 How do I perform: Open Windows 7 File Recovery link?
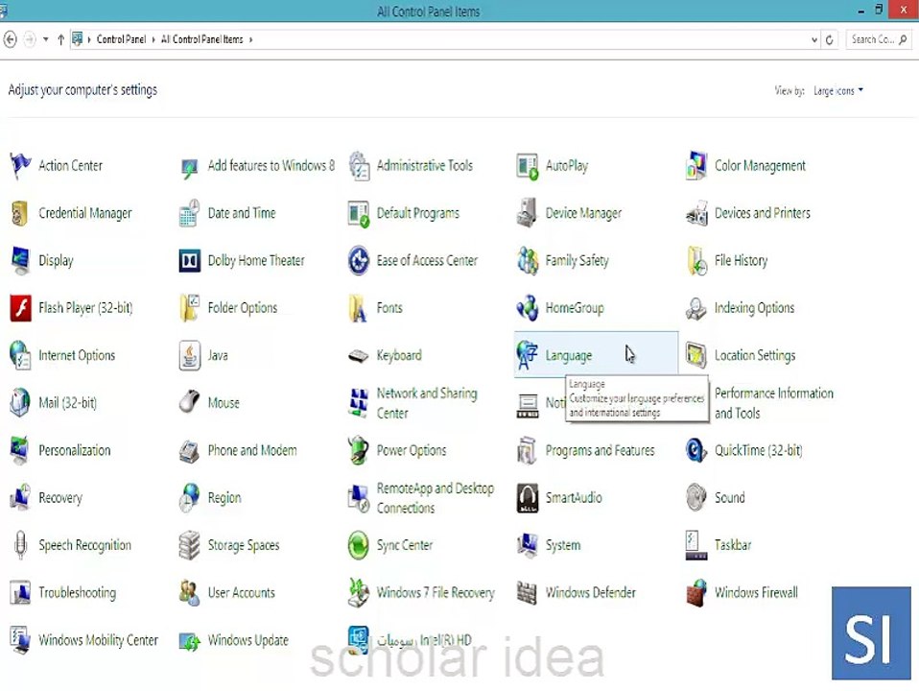436,592
